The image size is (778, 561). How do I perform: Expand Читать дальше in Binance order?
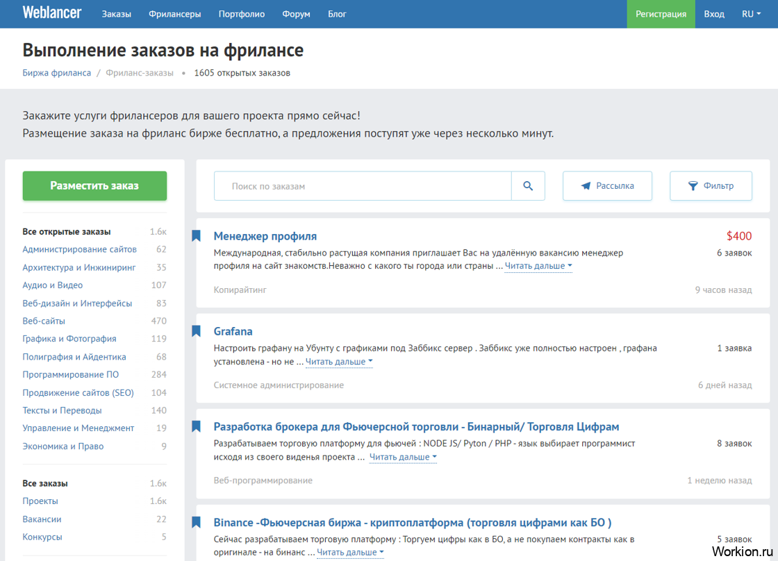(x=350, y=552)
